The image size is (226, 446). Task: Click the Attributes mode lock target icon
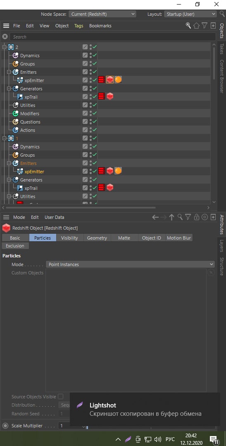pos(205,217)
